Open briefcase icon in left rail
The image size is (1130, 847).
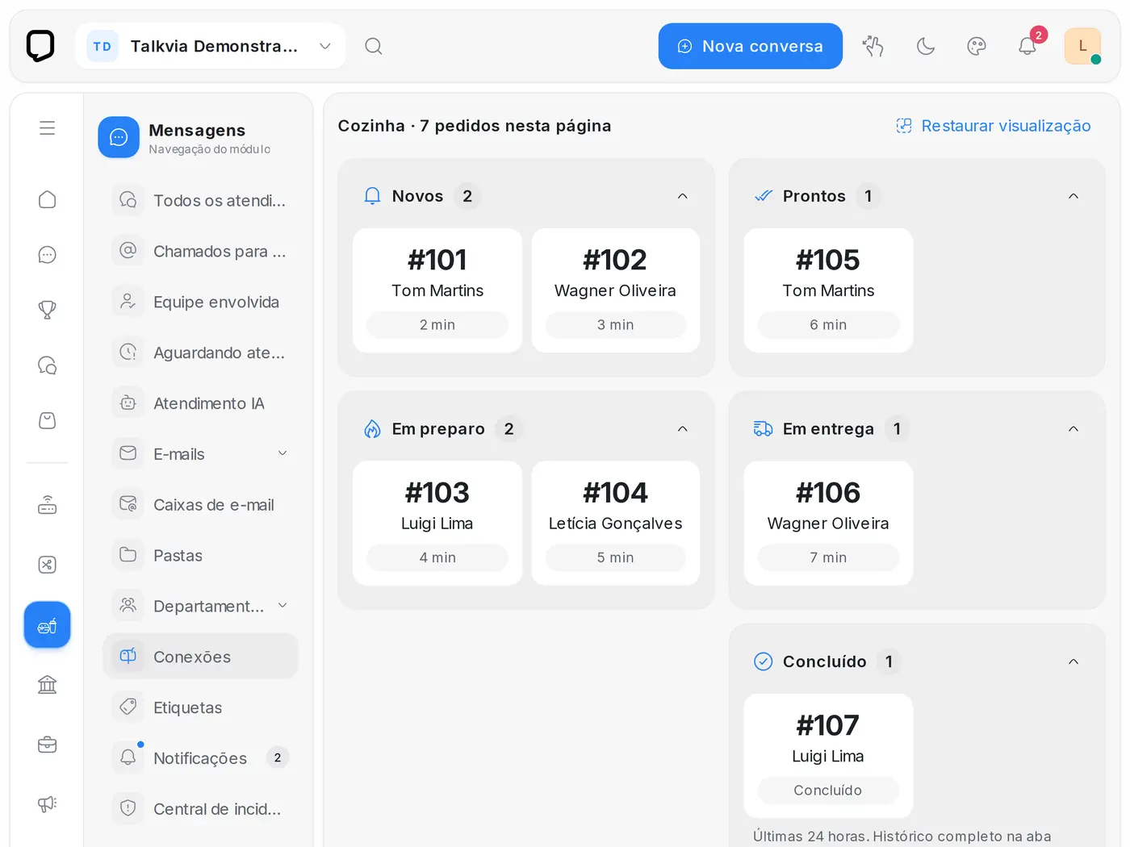(48, 745)
